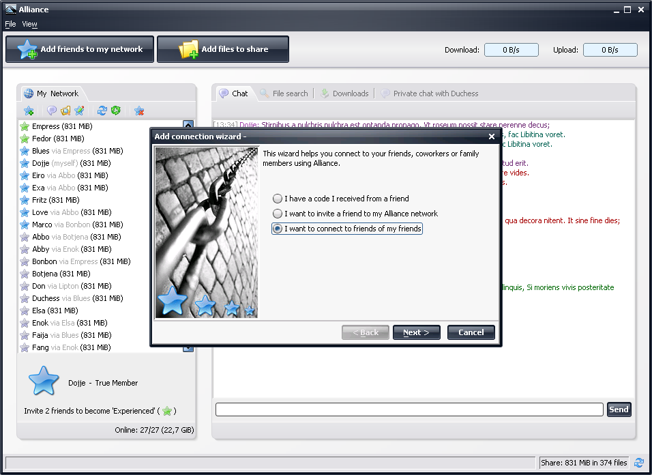Select 'Fang via Enok' in the friend list
Image resolution: width=652 pixels, height=475 pixels.
(x=71, y=347)
